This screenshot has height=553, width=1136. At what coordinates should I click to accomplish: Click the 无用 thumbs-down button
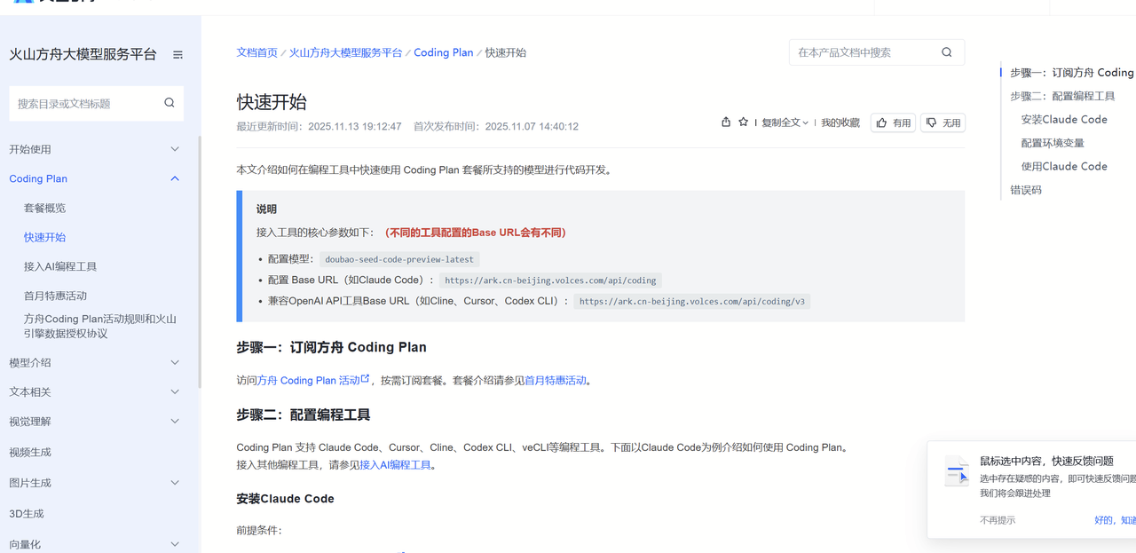click(x=943, y=122)
